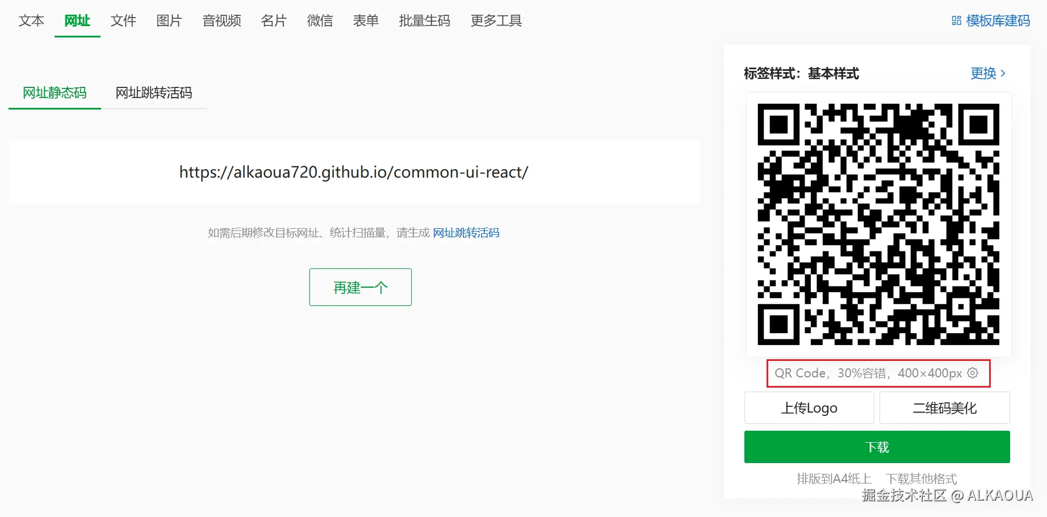Click the 上传Logo button
1047x517 pixels.
[809, 407]
